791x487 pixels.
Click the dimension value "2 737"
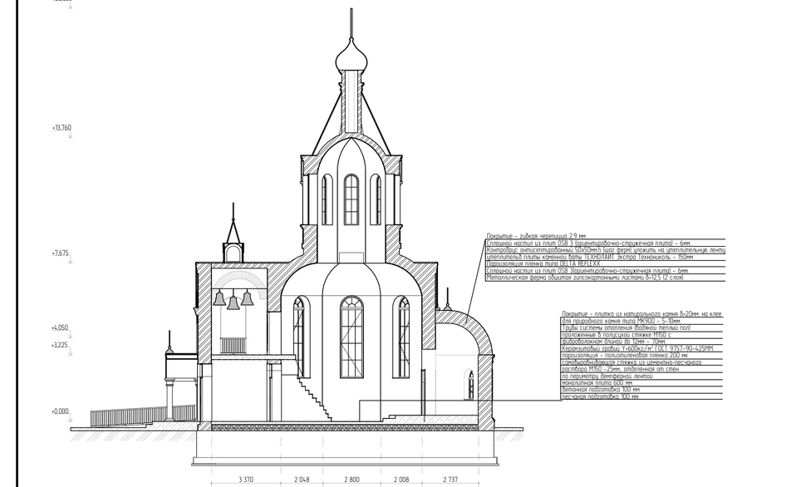[x=450, y=480]
